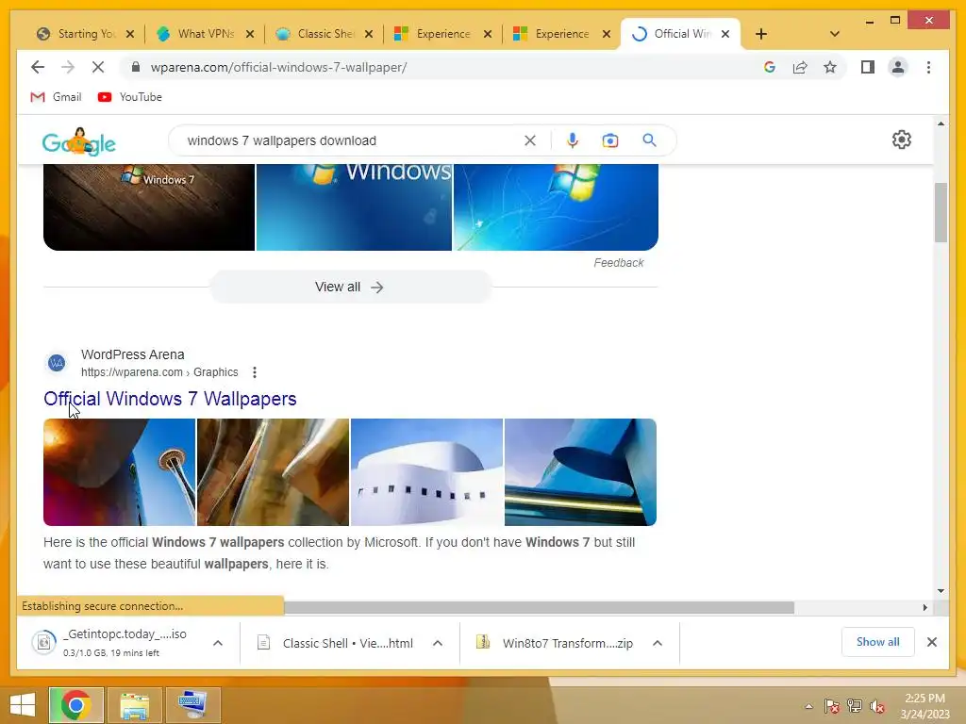966x724 pixels.
Task: Open the blue Windows logo image thumbnail
Action: [x=354, y=206]
